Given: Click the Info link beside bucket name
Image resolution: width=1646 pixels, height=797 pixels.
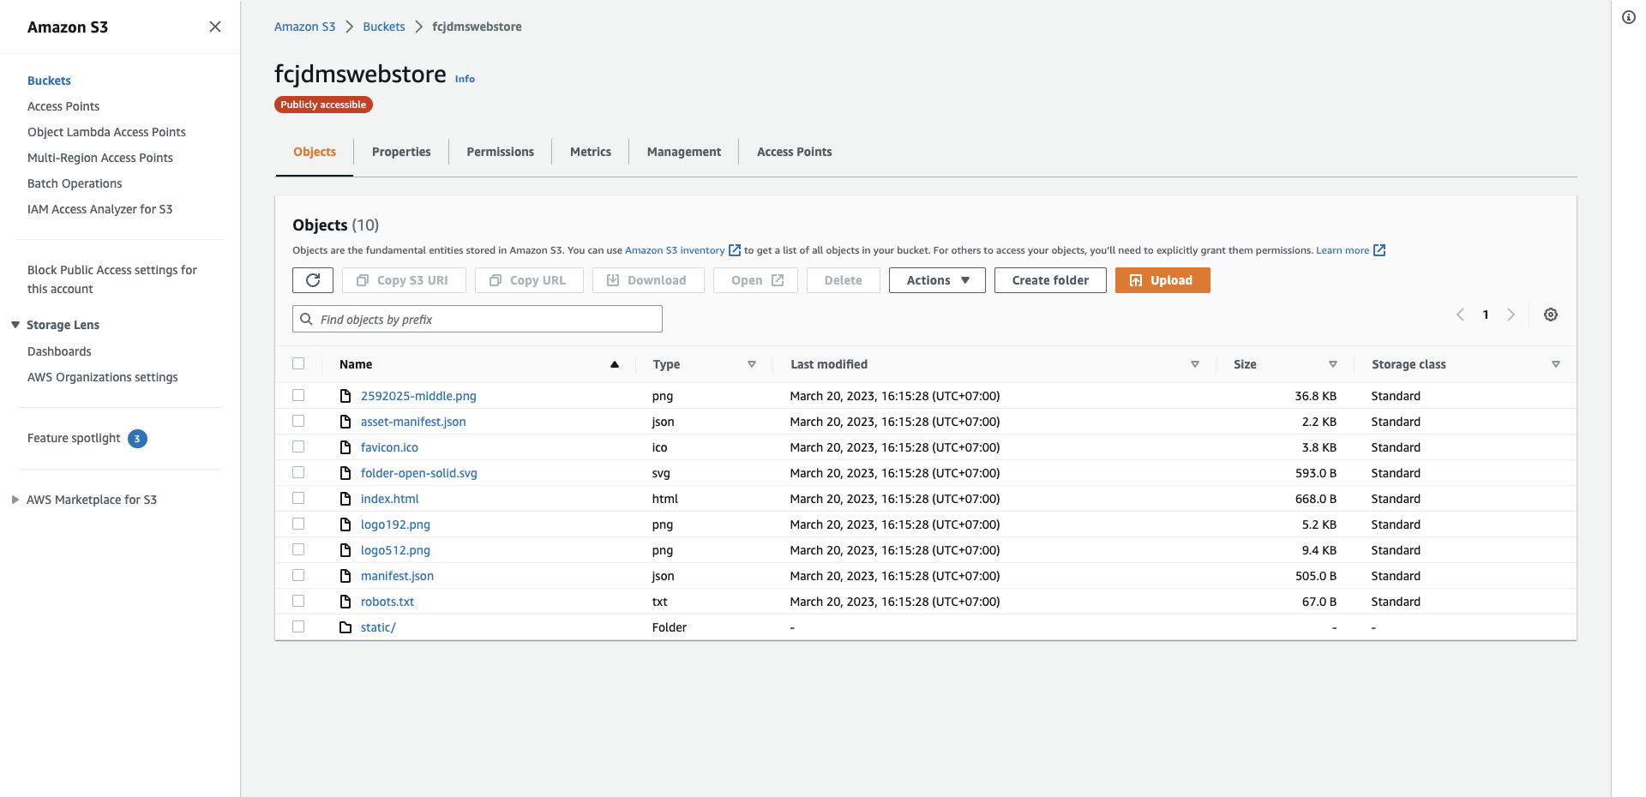Looking at the screenshot, I should 465,79.
